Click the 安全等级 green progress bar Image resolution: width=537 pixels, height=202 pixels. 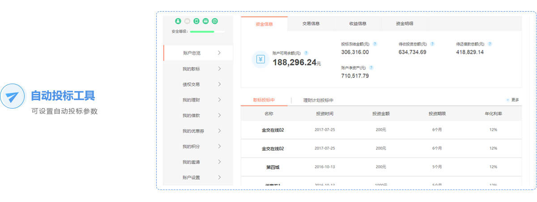tap(202, 32)
